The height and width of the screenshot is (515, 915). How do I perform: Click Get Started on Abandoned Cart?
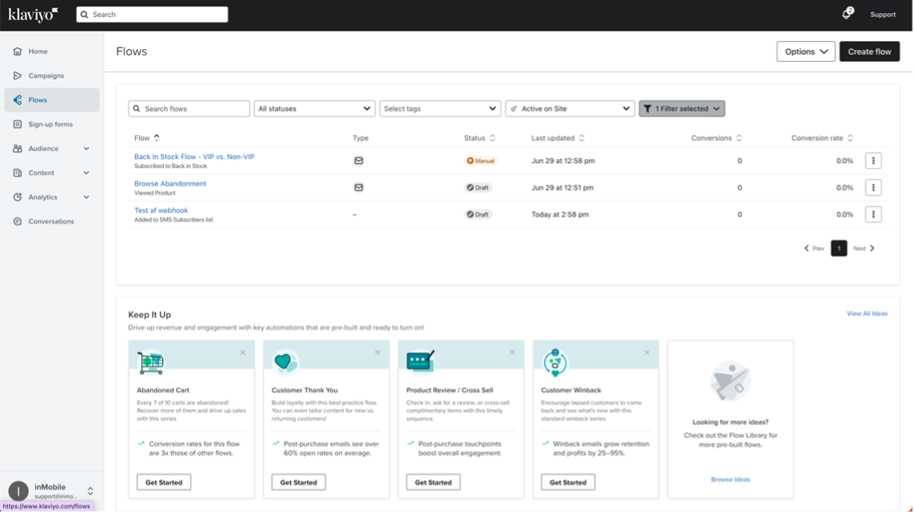164,482
